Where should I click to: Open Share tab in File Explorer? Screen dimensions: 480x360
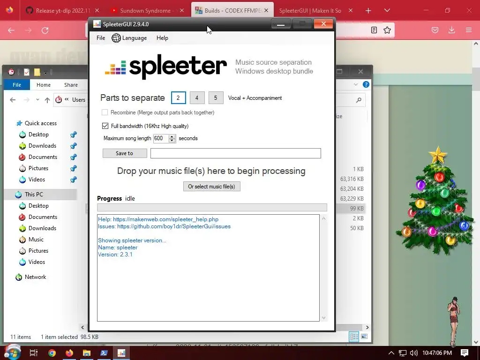71,85
